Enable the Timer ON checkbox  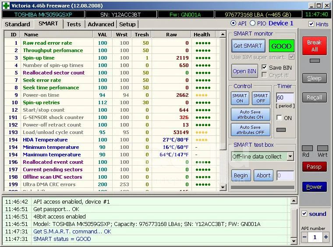tap(279, 118)
